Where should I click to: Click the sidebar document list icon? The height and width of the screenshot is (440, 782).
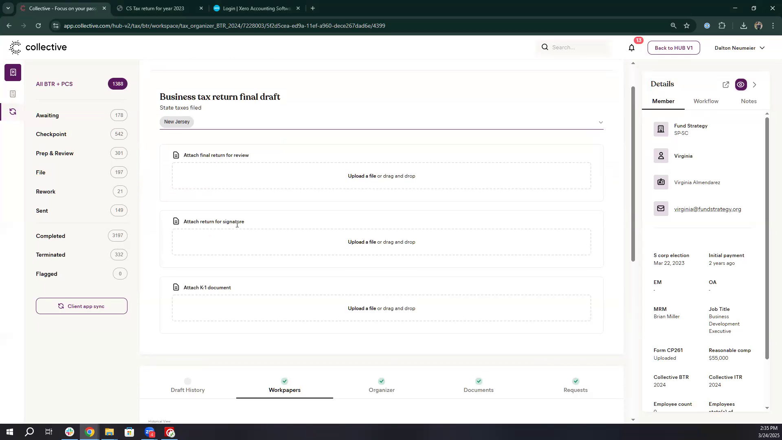(x=13, y=94)
